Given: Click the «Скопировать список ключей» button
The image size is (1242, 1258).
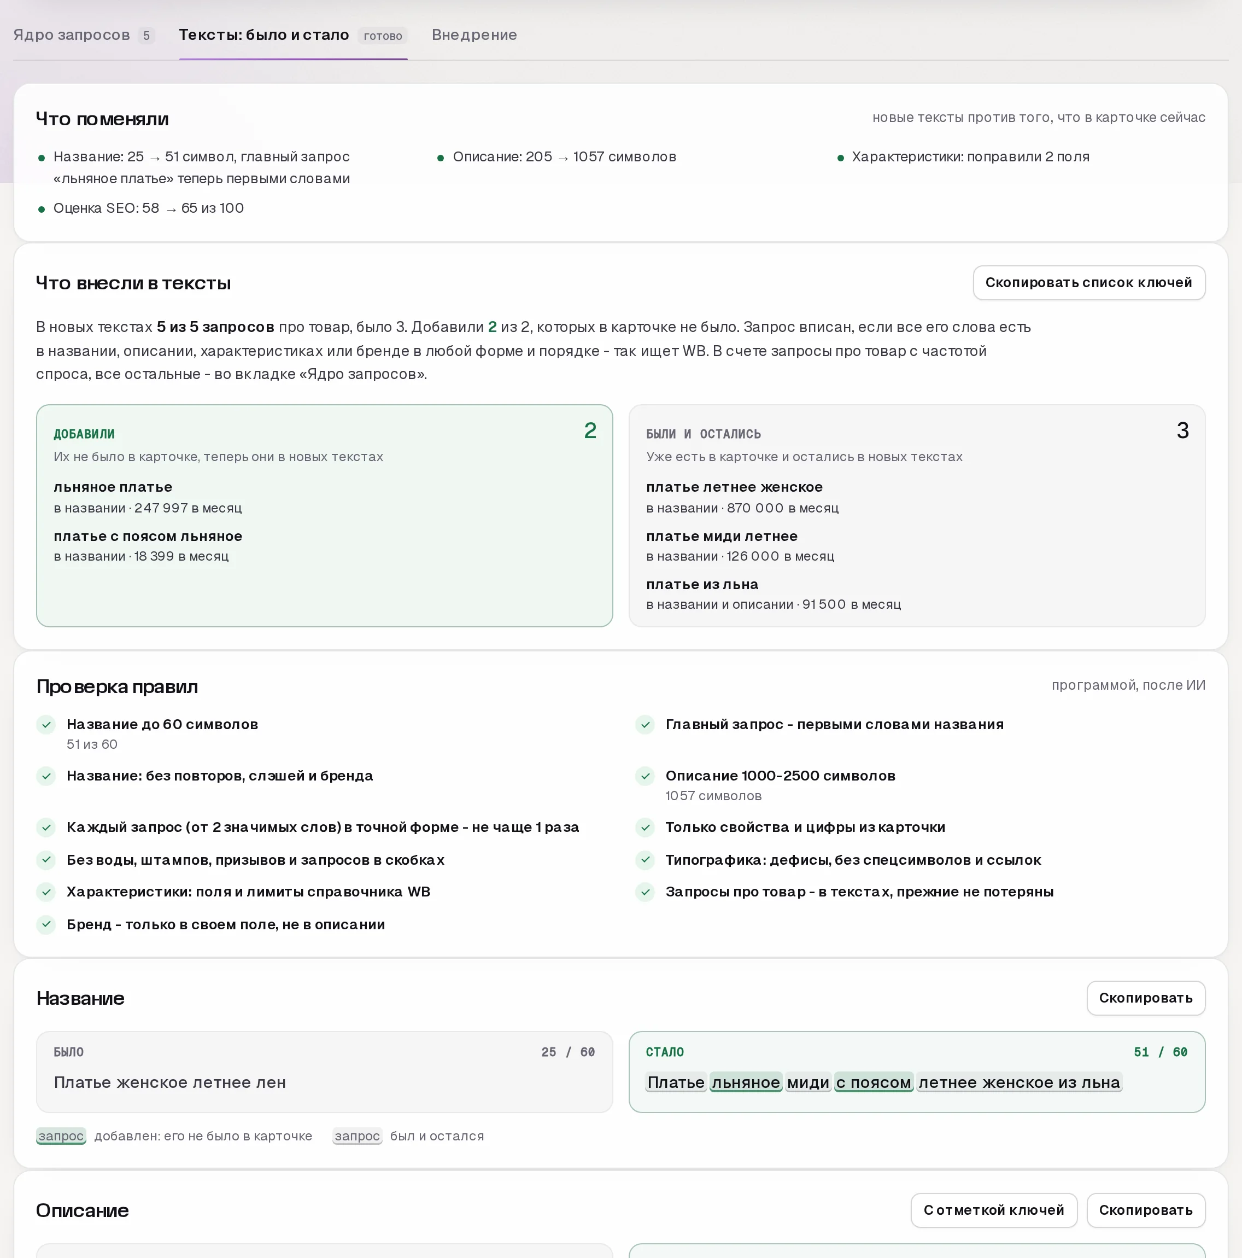Looking at the screenshot, I should click(1088, 283).
